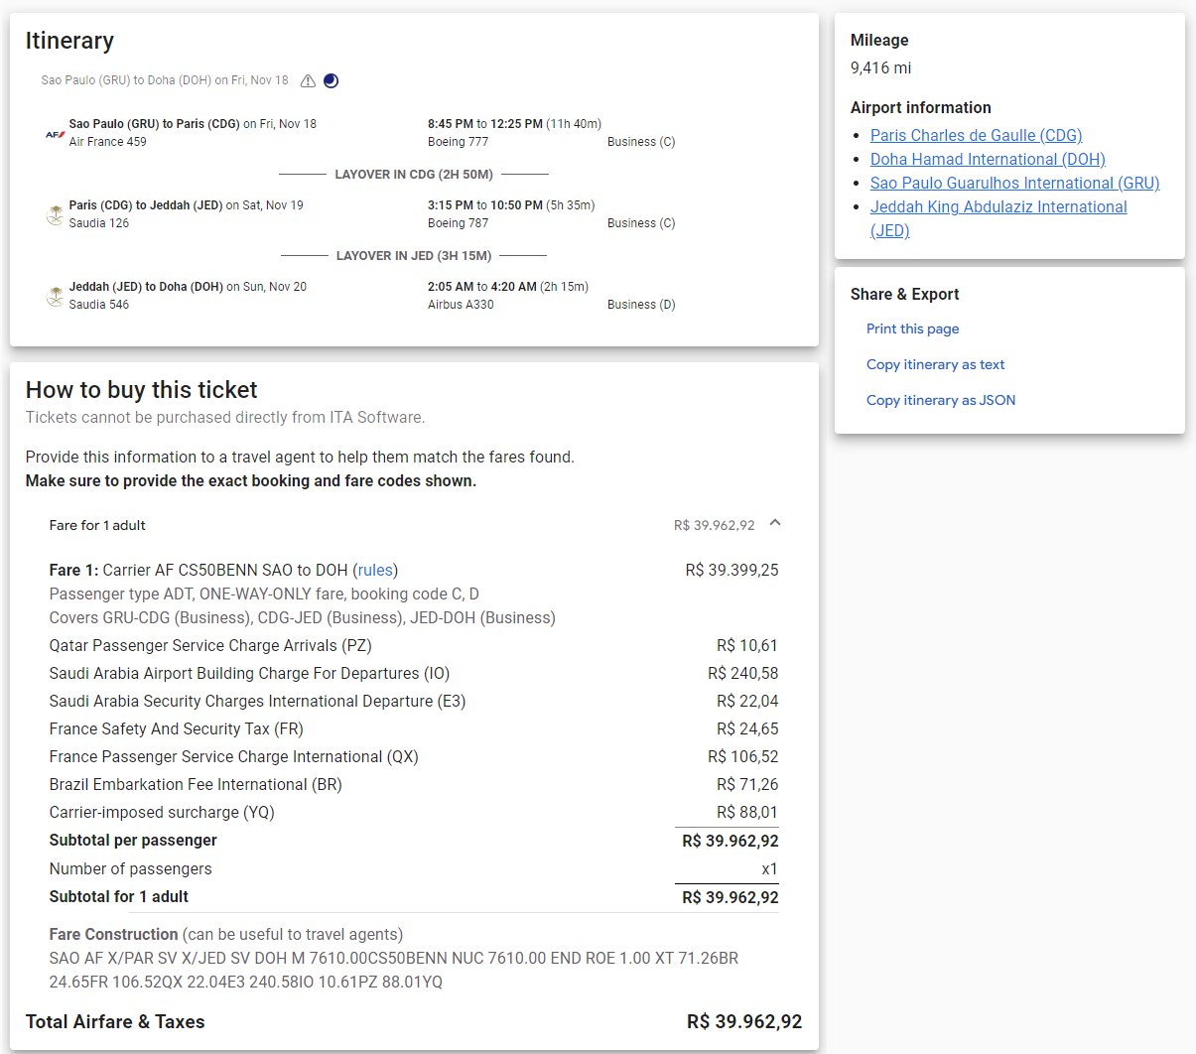Click the 'Subtotal for 1 adult' label

coord(119,896)
